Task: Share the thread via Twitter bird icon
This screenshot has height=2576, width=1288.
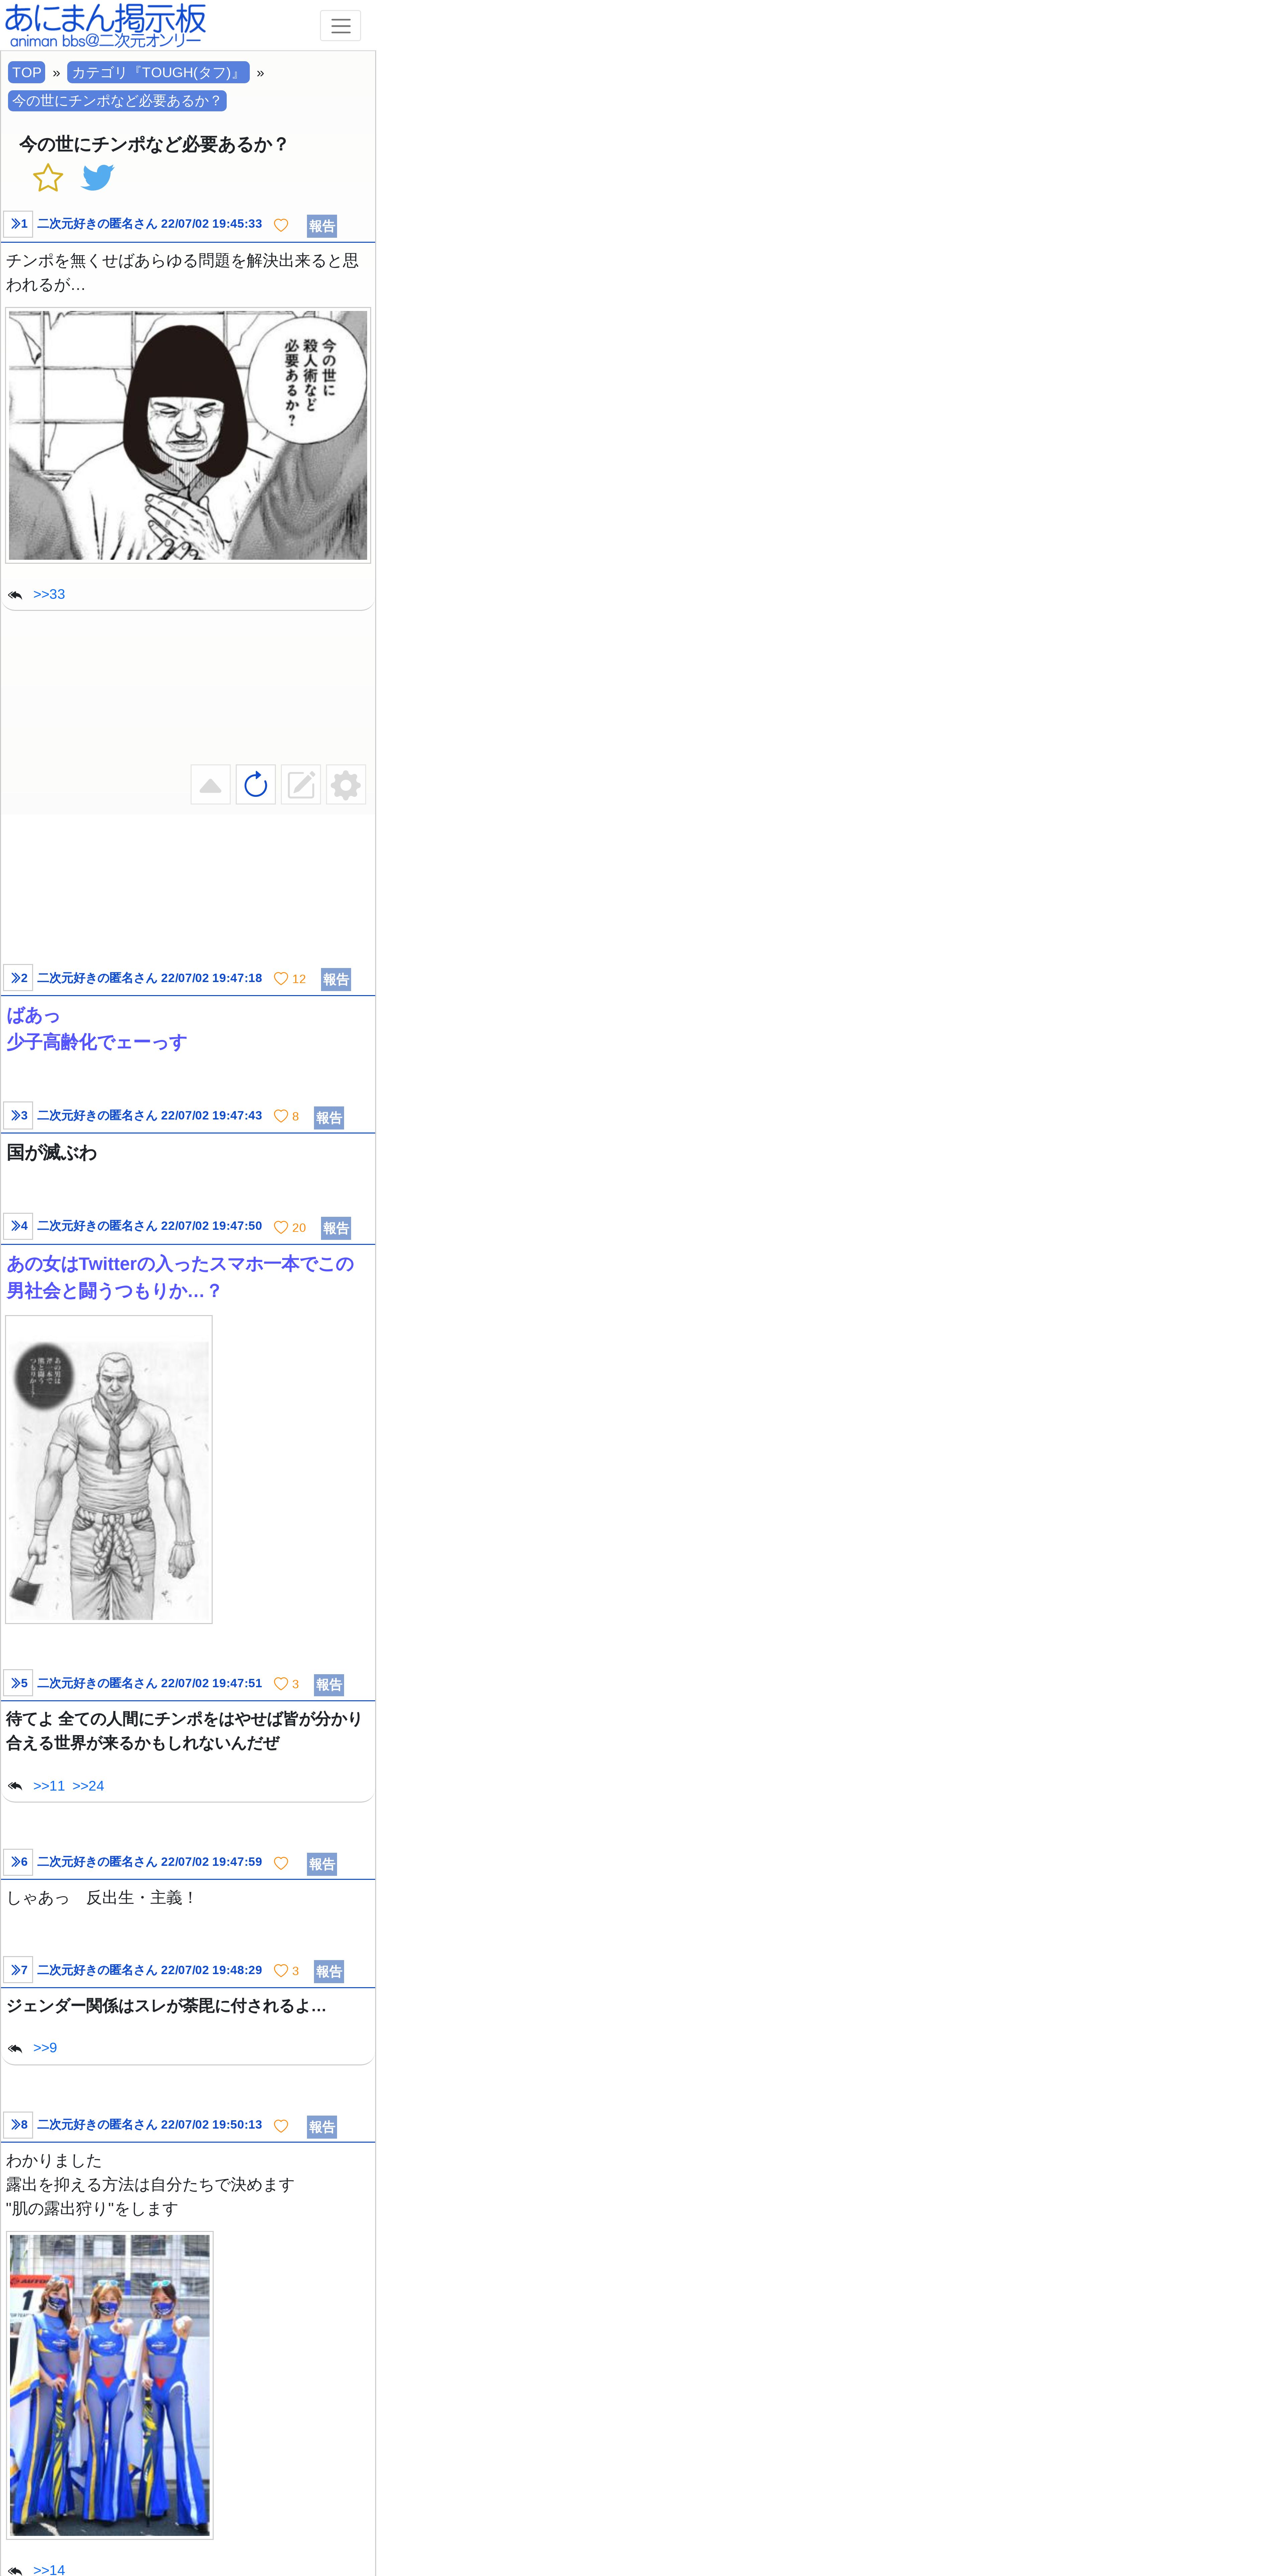Action: pos(98,178)
